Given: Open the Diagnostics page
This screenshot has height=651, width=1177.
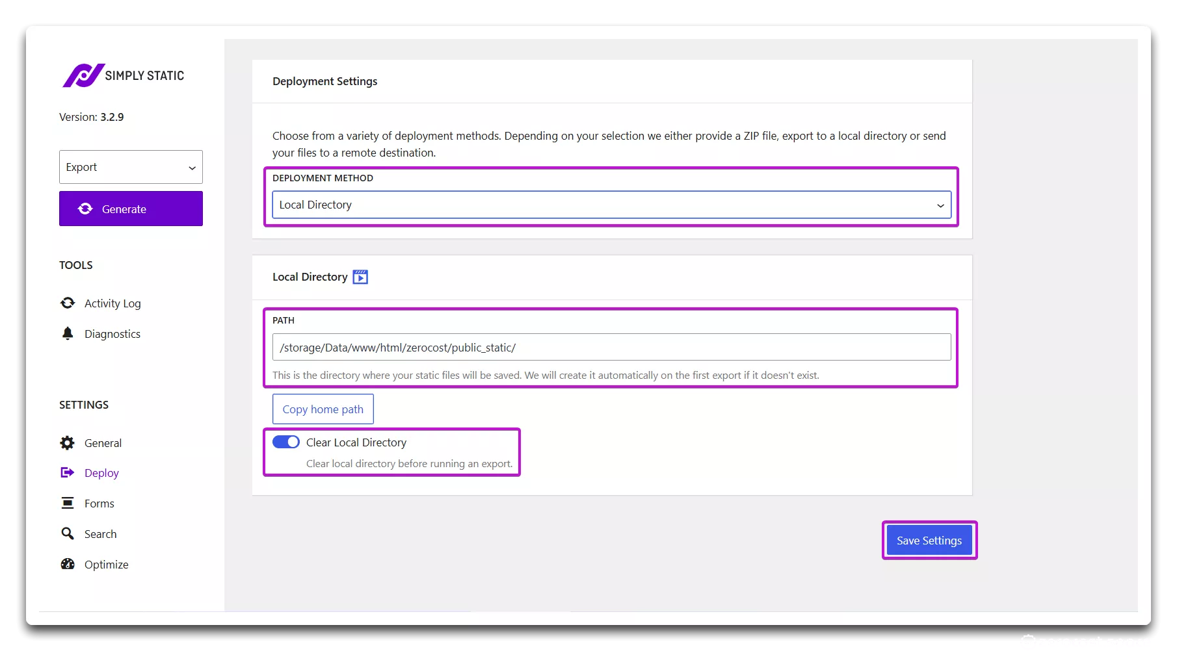Looking at the screenshot, I should (x=112, y=334).
